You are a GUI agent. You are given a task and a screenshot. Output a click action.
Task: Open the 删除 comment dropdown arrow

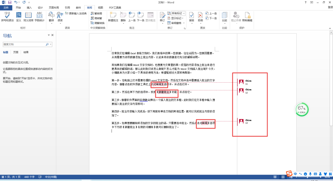123,23
